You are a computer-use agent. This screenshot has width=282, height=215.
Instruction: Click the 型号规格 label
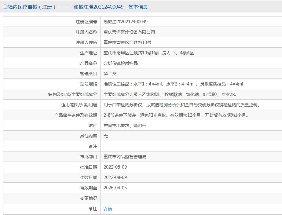coord(89,84)
